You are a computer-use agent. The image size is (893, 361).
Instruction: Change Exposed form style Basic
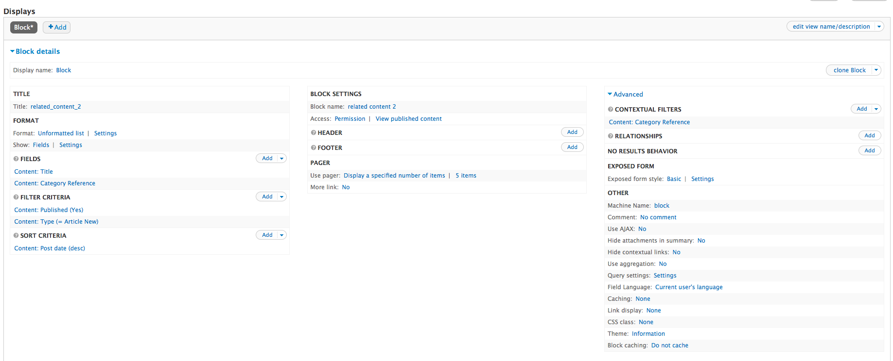click(674, 179)
